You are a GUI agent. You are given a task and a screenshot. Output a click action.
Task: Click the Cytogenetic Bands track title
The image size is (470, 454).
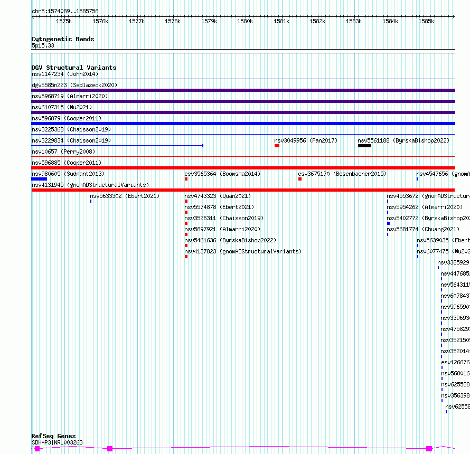coord(63,39)
